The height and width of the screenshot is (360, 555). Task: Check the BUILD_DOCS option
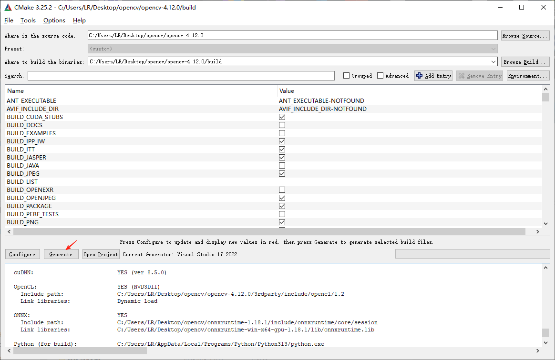click(282, 125)
